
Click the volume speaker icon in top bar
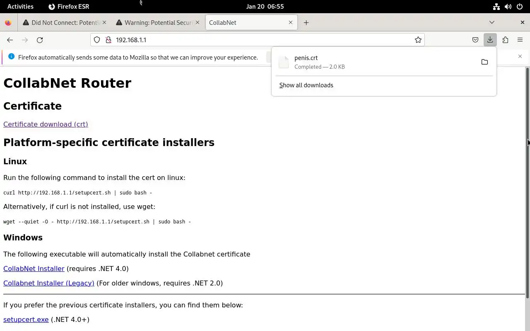tap(508, 7)
